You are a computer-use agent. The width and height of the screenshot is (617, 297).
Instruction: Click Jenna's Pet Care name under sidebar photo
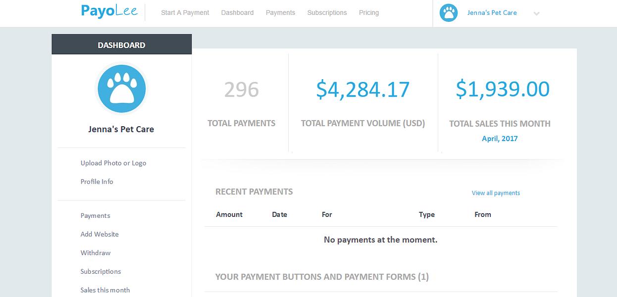[x=121, y=129]
